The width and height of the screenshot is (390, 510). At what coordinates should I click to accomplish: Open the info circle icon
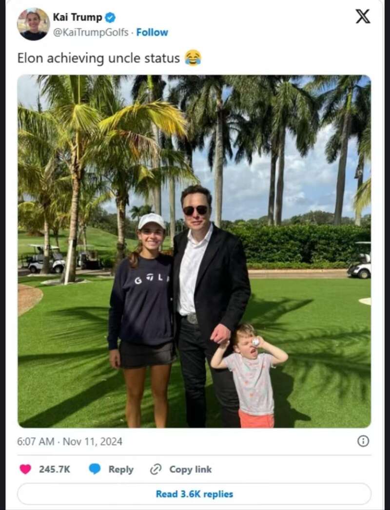[x=363, y=441]
